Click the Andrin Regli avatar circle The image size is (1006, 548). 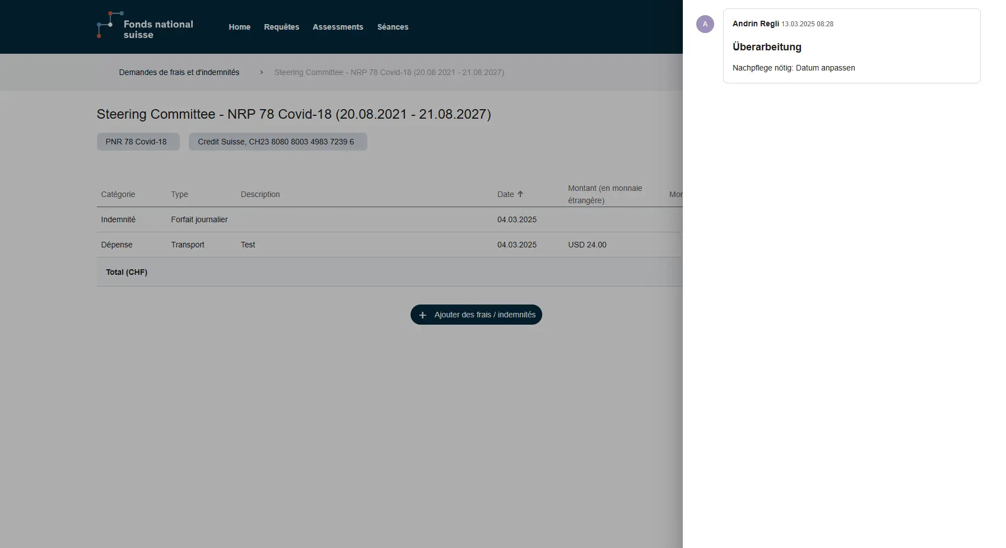[x=705, y=24]
